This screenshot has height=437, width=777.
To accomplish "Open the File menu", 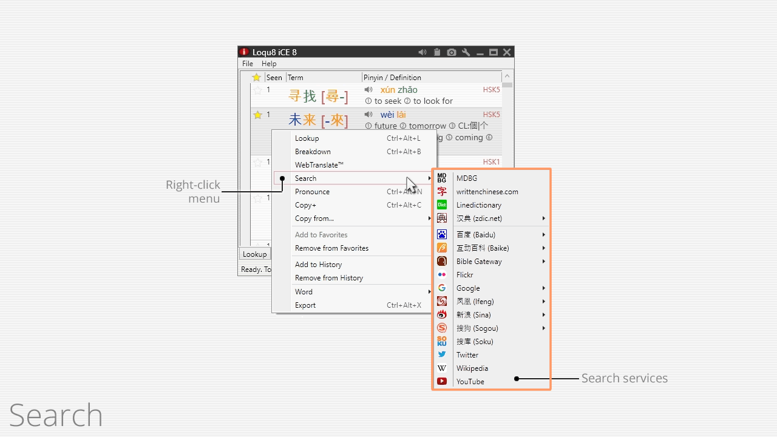I will (248, 64).
